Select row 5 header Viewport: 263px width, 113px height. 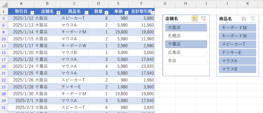click(4, 18)
